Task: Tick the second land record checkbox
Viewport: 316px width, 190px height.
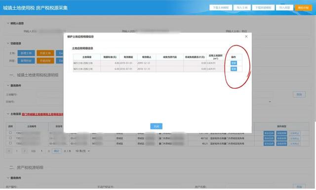Action: [x=10, y=138]
